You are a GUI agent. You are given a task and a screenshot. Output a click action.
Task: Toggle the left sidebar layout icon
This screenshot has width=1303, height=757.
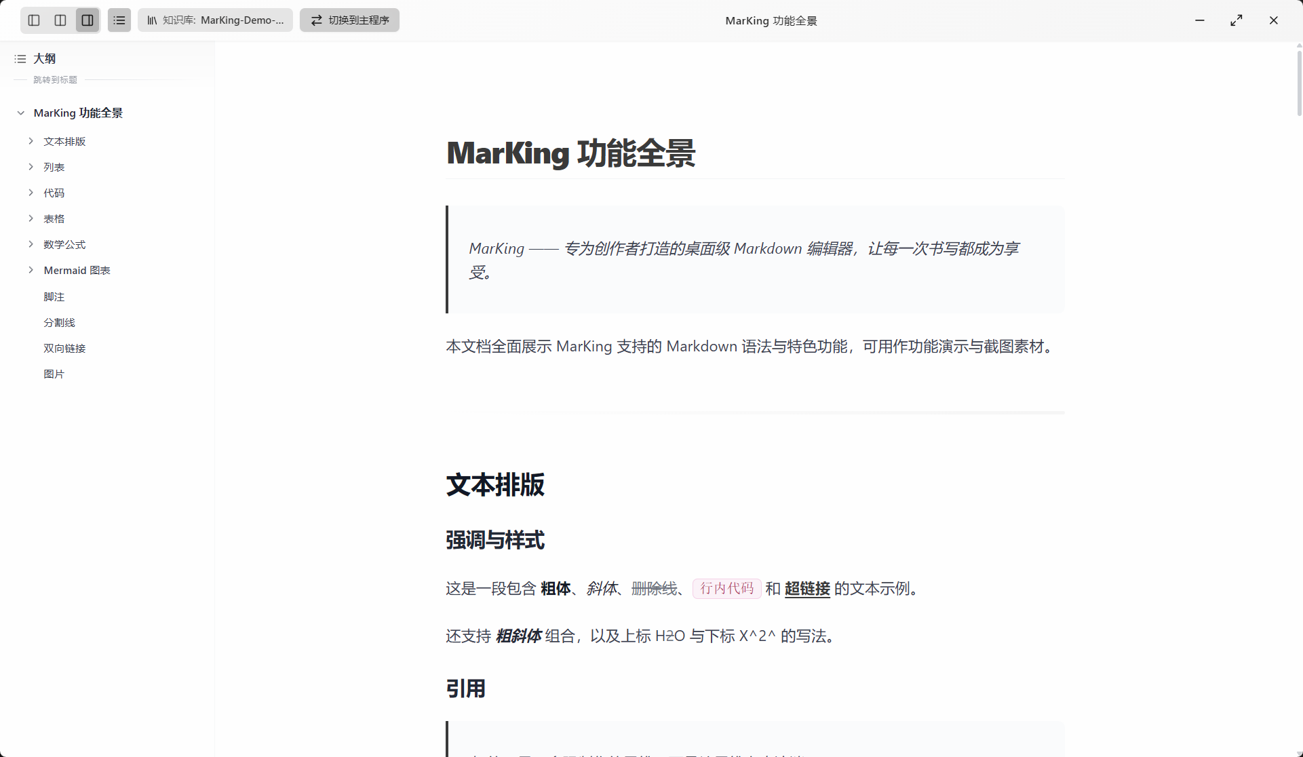[x=34, y=20]
